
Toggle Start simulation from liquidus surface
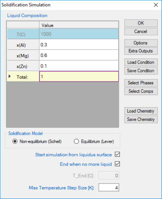(x=117, y=154)
